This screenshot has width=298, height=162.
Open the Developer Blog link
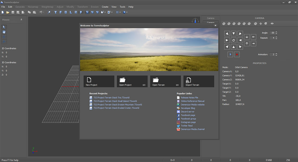click(188, 108)
